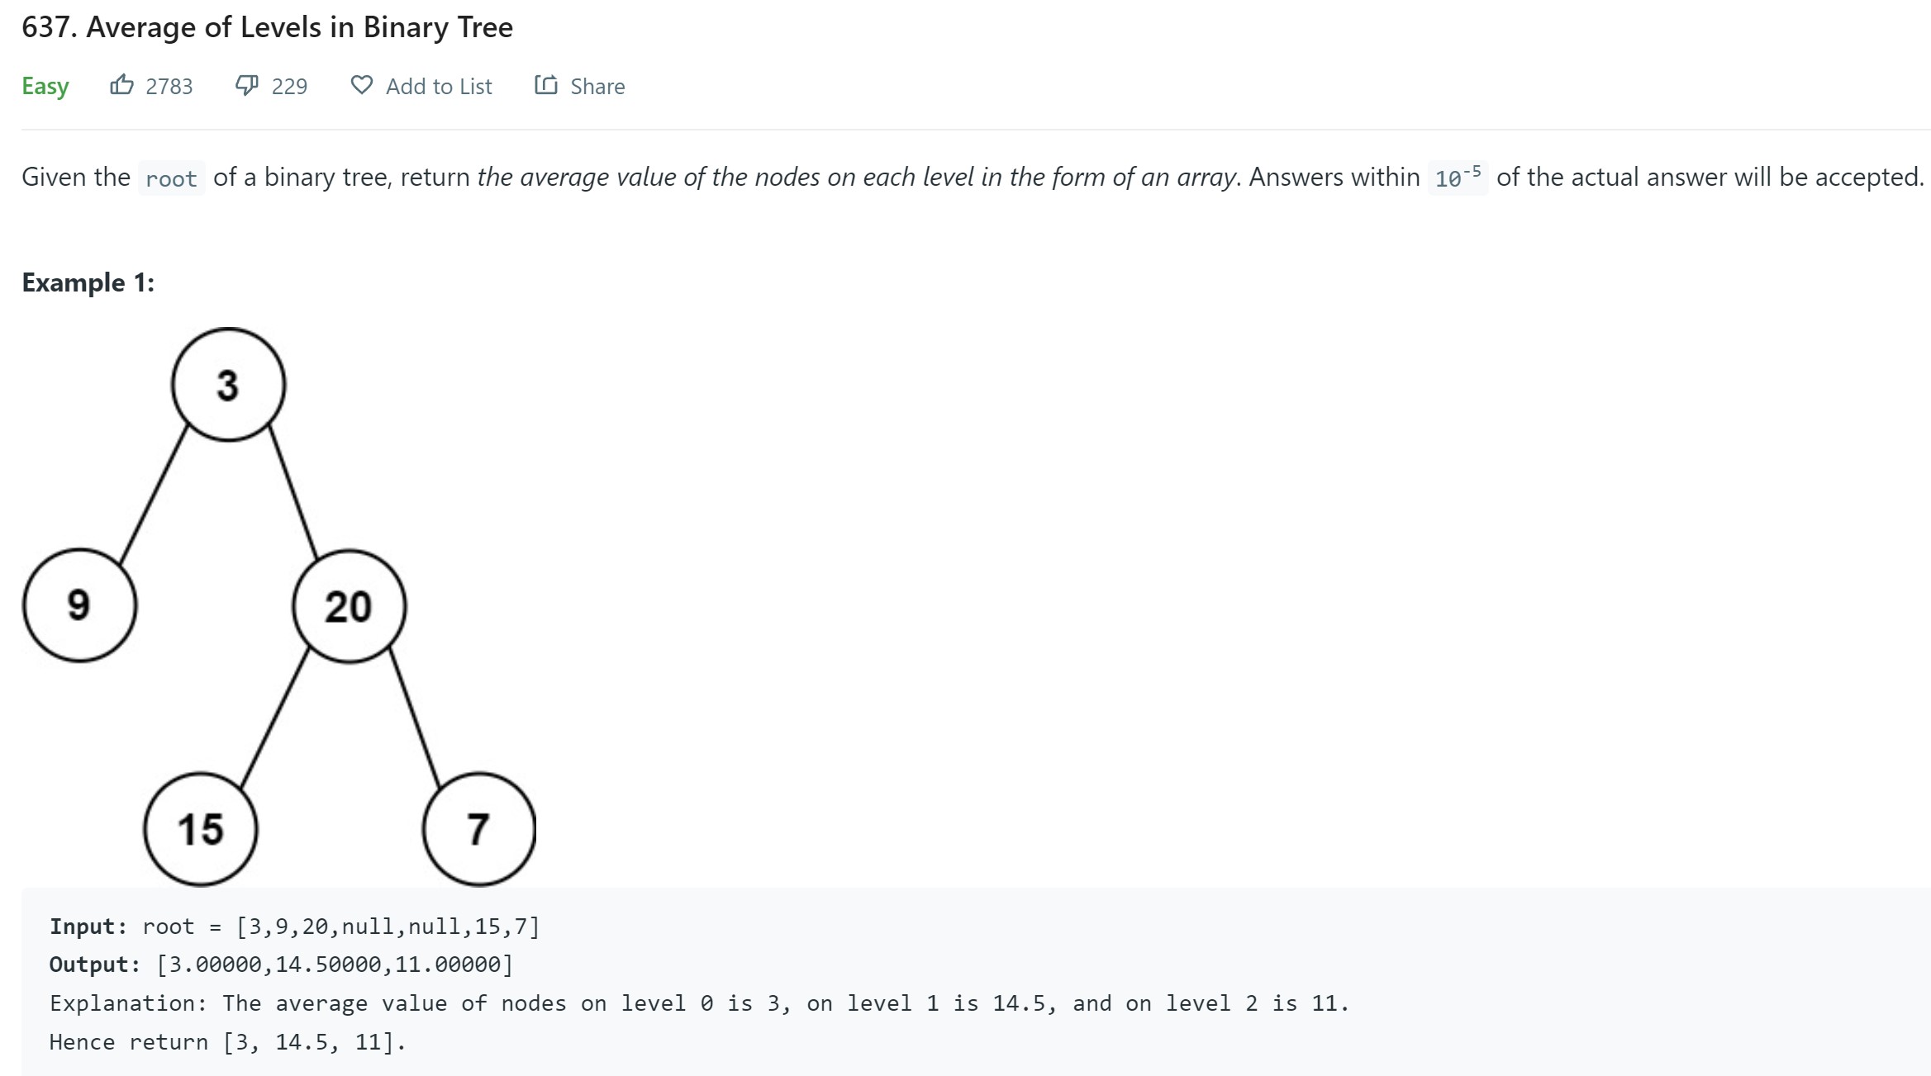Click the heart icon beside Add to List
The height and width of the screenshot is (1076, 1931).
pyautogui.click(x=361, y=85)
